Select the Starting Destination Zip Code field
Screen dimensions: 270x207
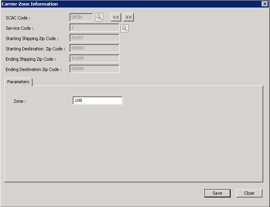tap(94, 48)
